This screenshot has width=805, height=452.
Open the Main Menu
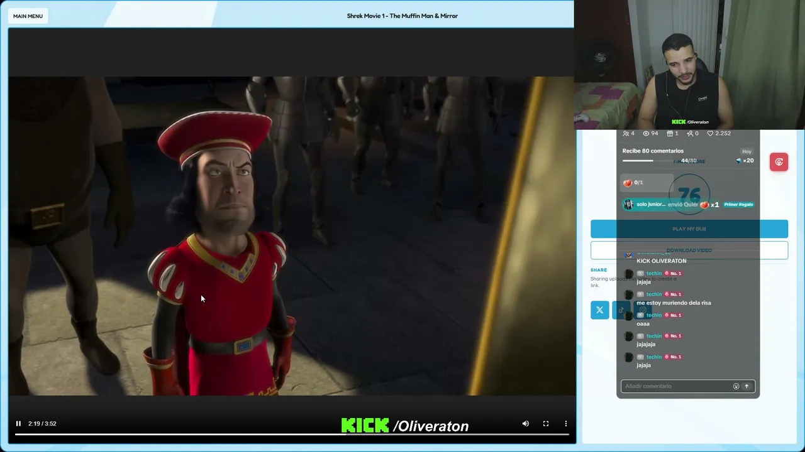pos(28,16)
